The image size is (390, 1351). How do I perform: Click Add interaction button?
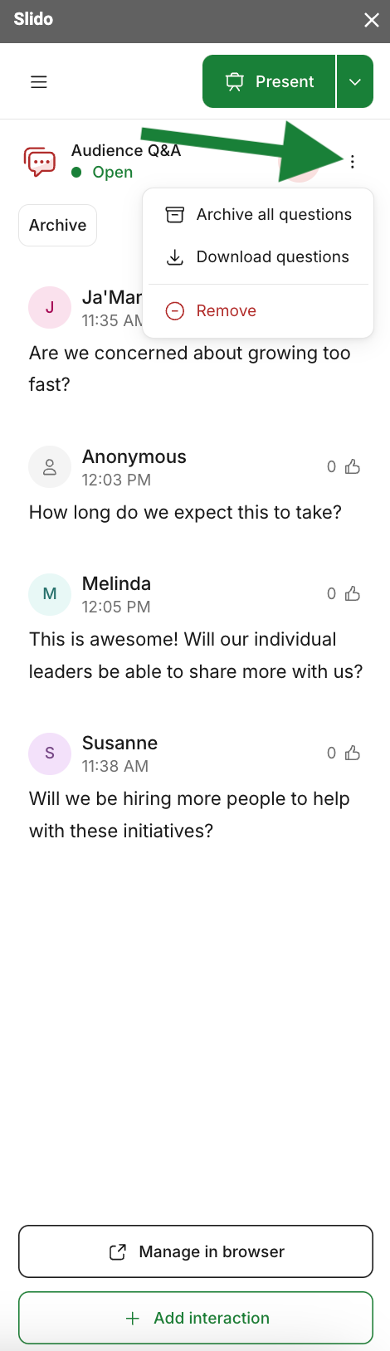(x=196, y=1318)
